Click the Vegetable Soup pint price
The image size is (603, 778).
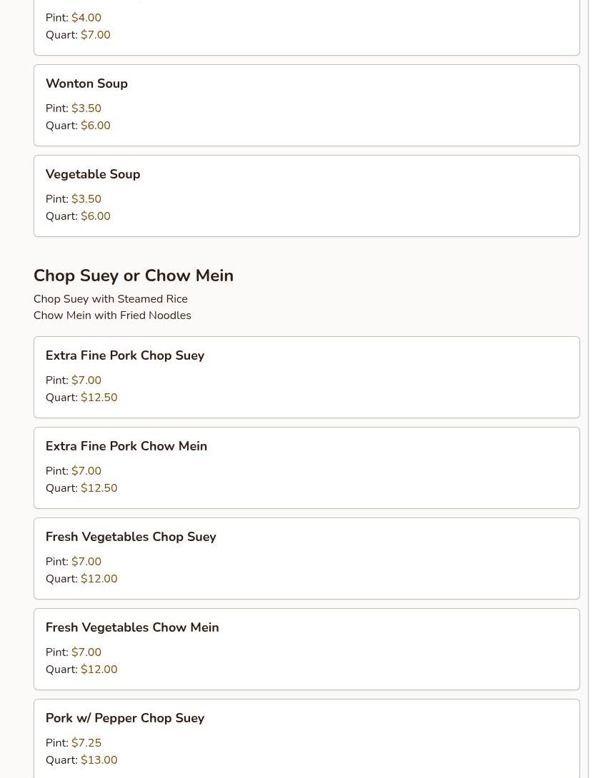click(86, 199)
